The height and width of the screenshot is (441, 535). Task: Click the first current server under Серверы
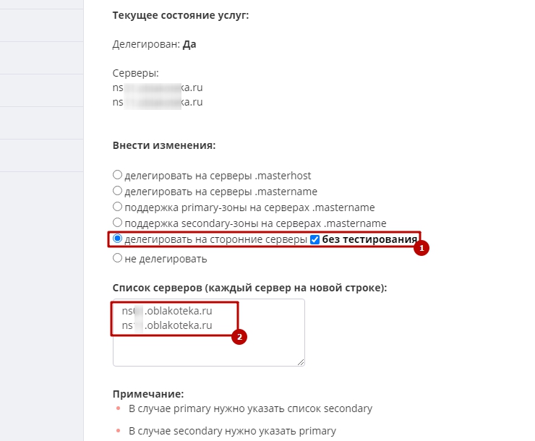(x=158, y=87)
